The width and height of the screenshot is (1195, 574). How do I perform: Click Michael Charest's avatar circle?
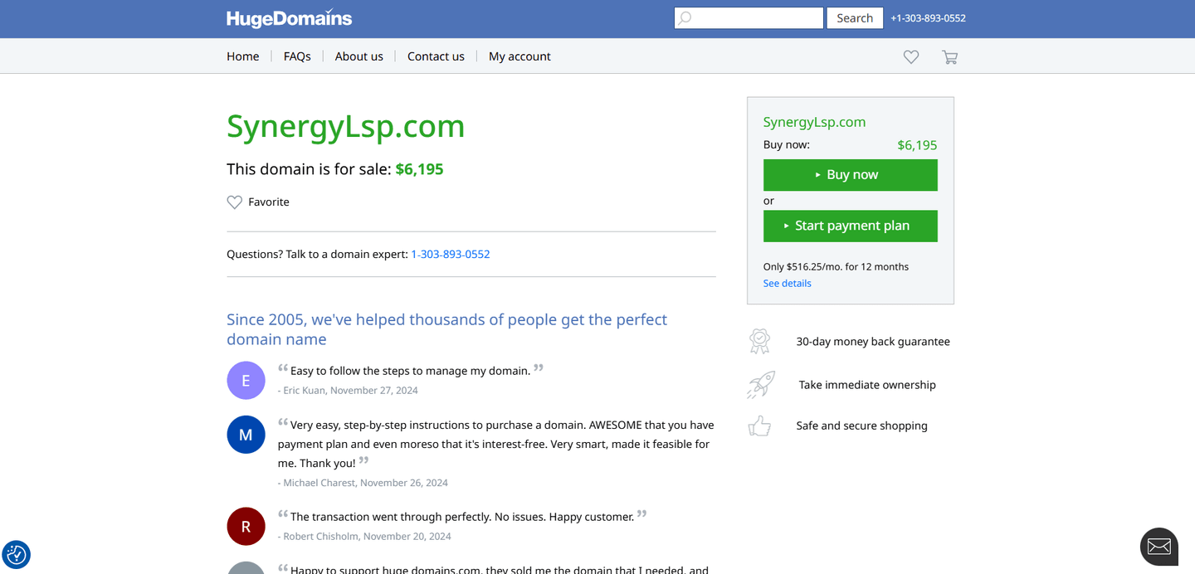(246, 434)
